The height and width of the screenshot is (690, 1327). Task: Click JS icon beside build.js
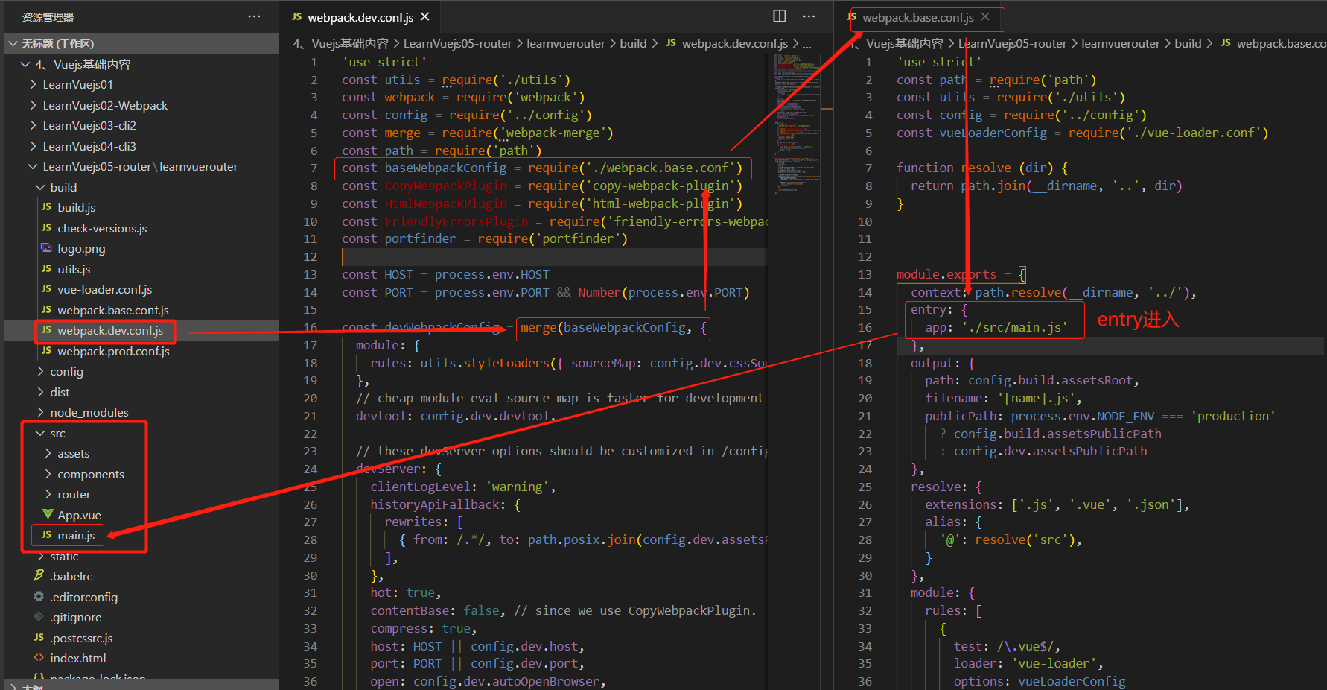[46, 207]
